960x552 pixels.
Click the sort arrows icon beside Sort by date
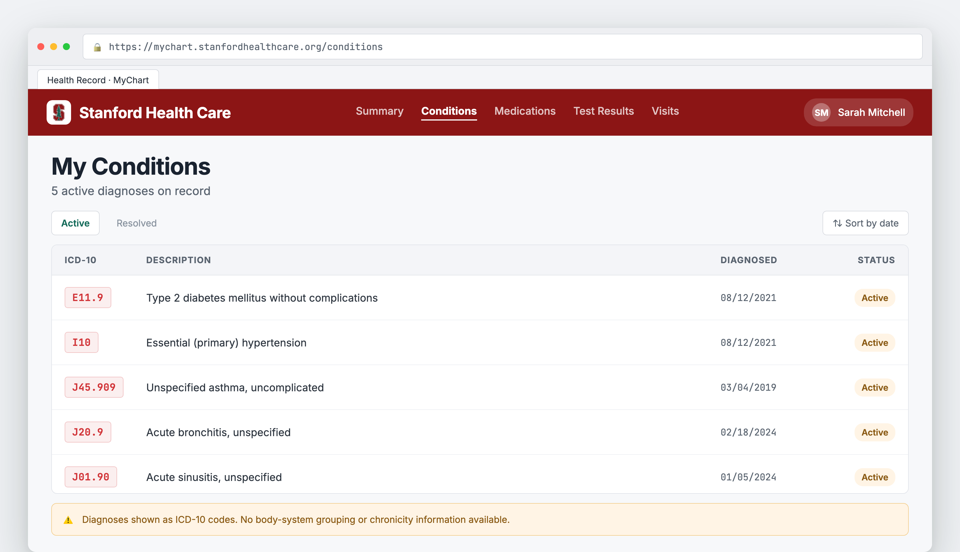(838, 223)
